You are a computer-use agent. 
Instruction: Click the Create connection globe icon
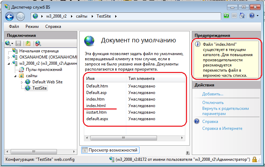(8, 43)
